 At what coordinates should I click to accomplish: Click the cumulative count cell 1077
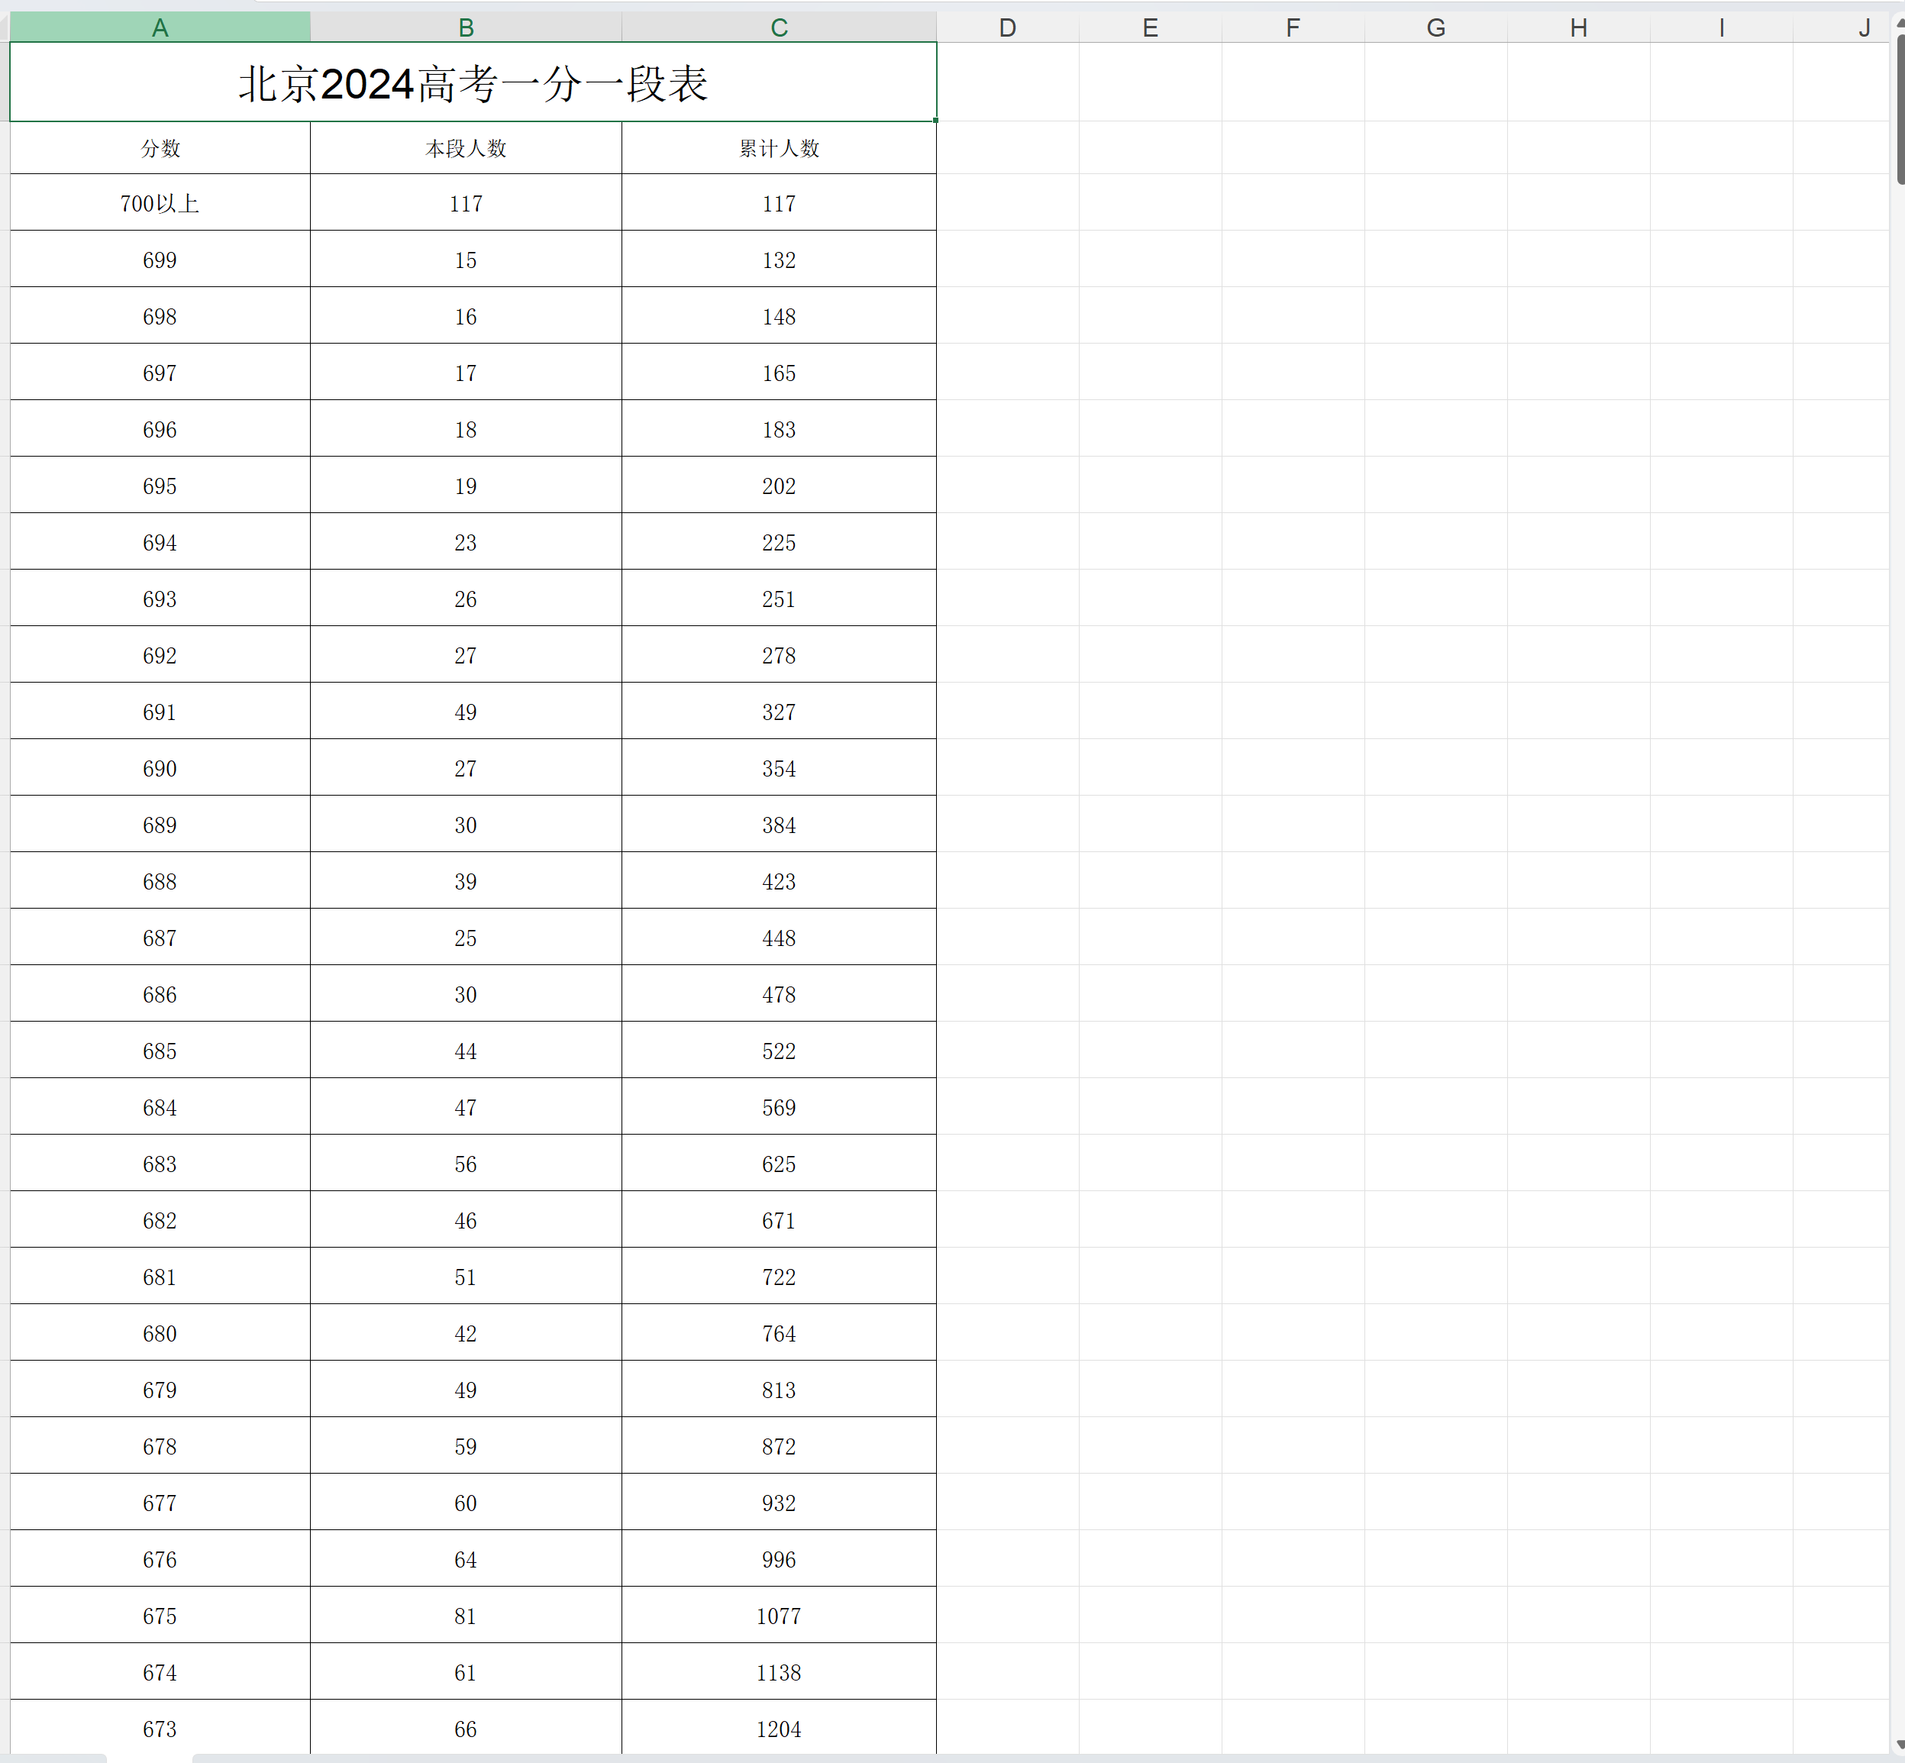(778, 1615)
